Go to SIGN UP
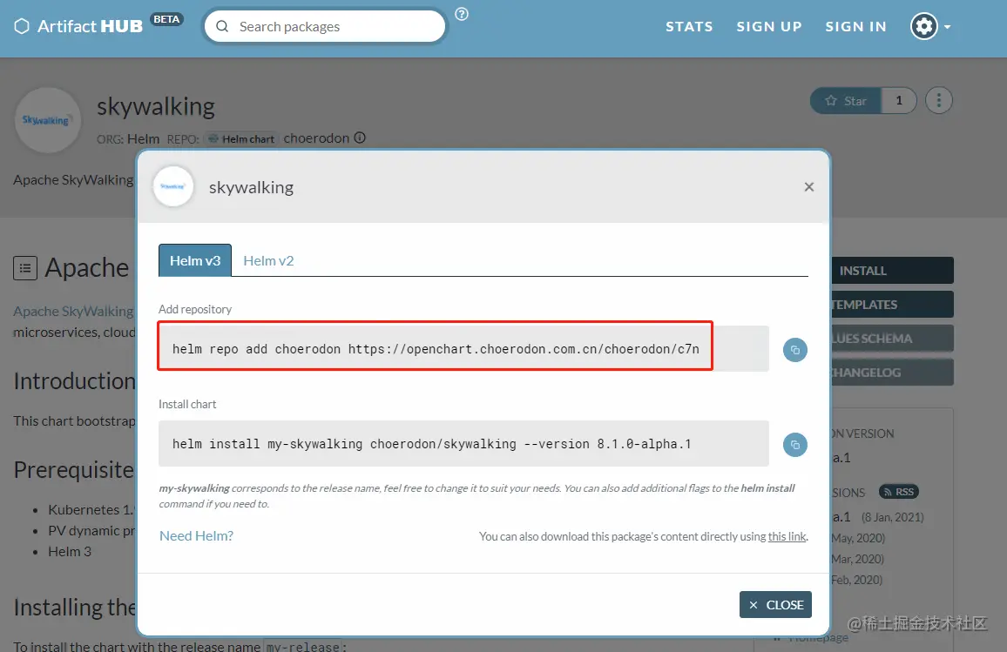1007x652 pixels. click(x=768, y=26)
